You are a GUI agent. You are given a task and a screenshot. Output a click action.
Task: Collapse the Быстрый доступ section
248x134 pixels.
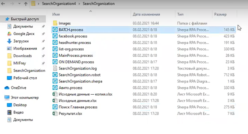tap(2, 19)
